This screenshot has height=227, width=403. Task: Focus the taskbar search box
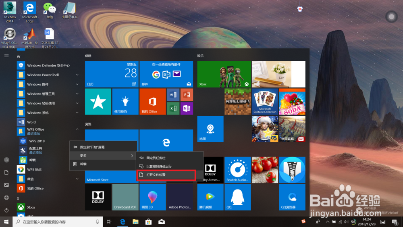[x=58, y=222]
